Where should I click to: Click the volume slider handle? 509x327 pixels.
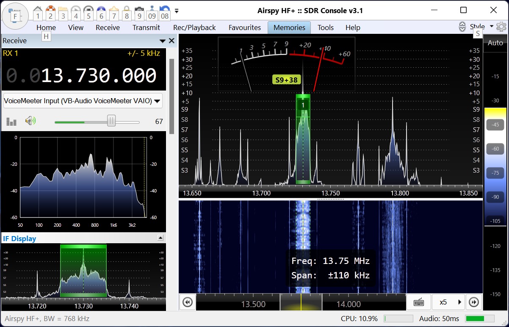point(111,121)
